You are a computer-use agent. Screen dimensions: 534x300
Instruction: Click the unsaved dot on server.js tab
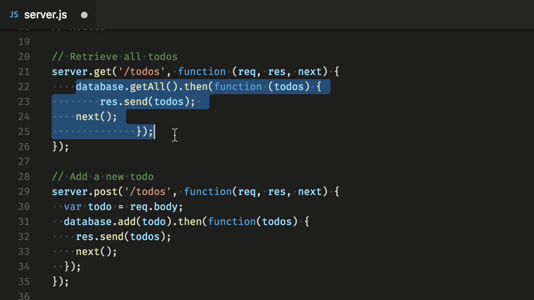[x=84, y=15]
